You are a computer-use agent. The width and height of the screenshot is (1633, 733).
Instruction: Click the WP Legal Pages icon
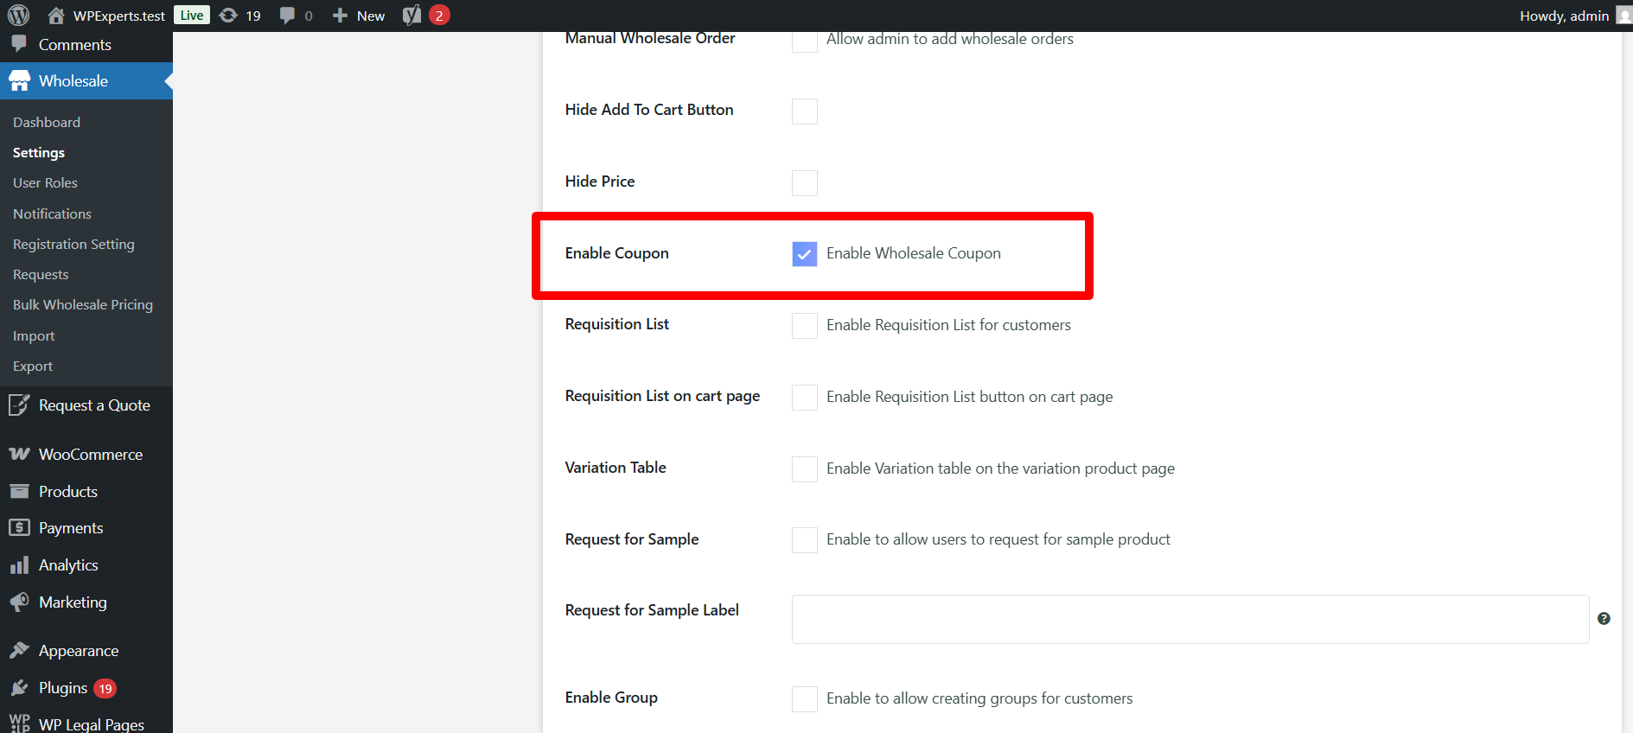19,723
